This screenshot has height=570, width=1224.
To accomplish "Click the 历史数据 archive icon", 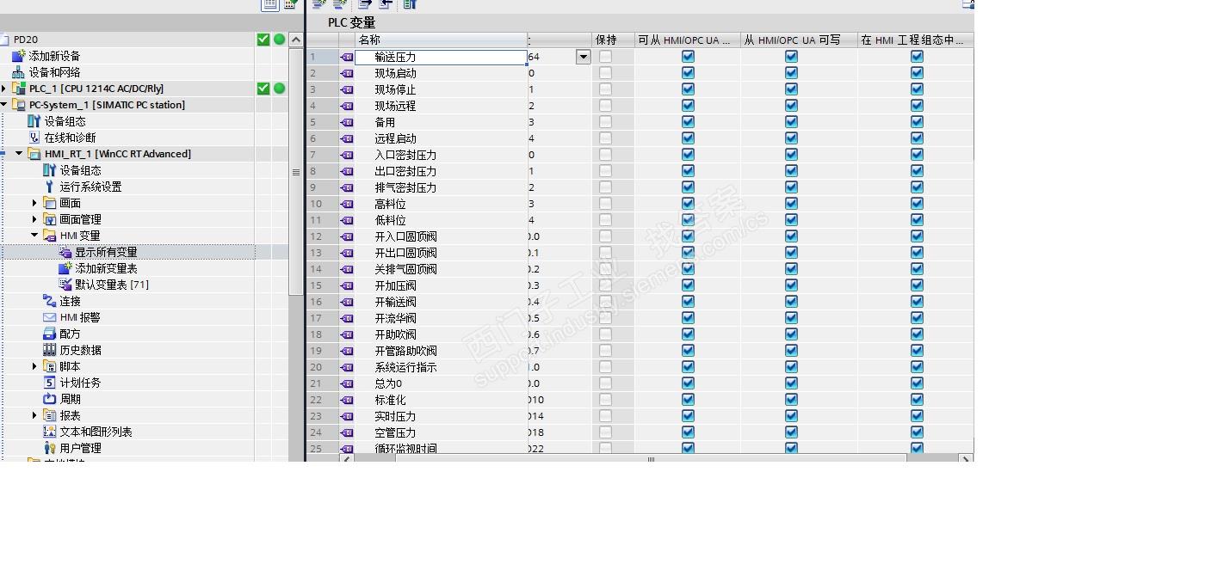I will pyautogui.click(x=50, y=350).
